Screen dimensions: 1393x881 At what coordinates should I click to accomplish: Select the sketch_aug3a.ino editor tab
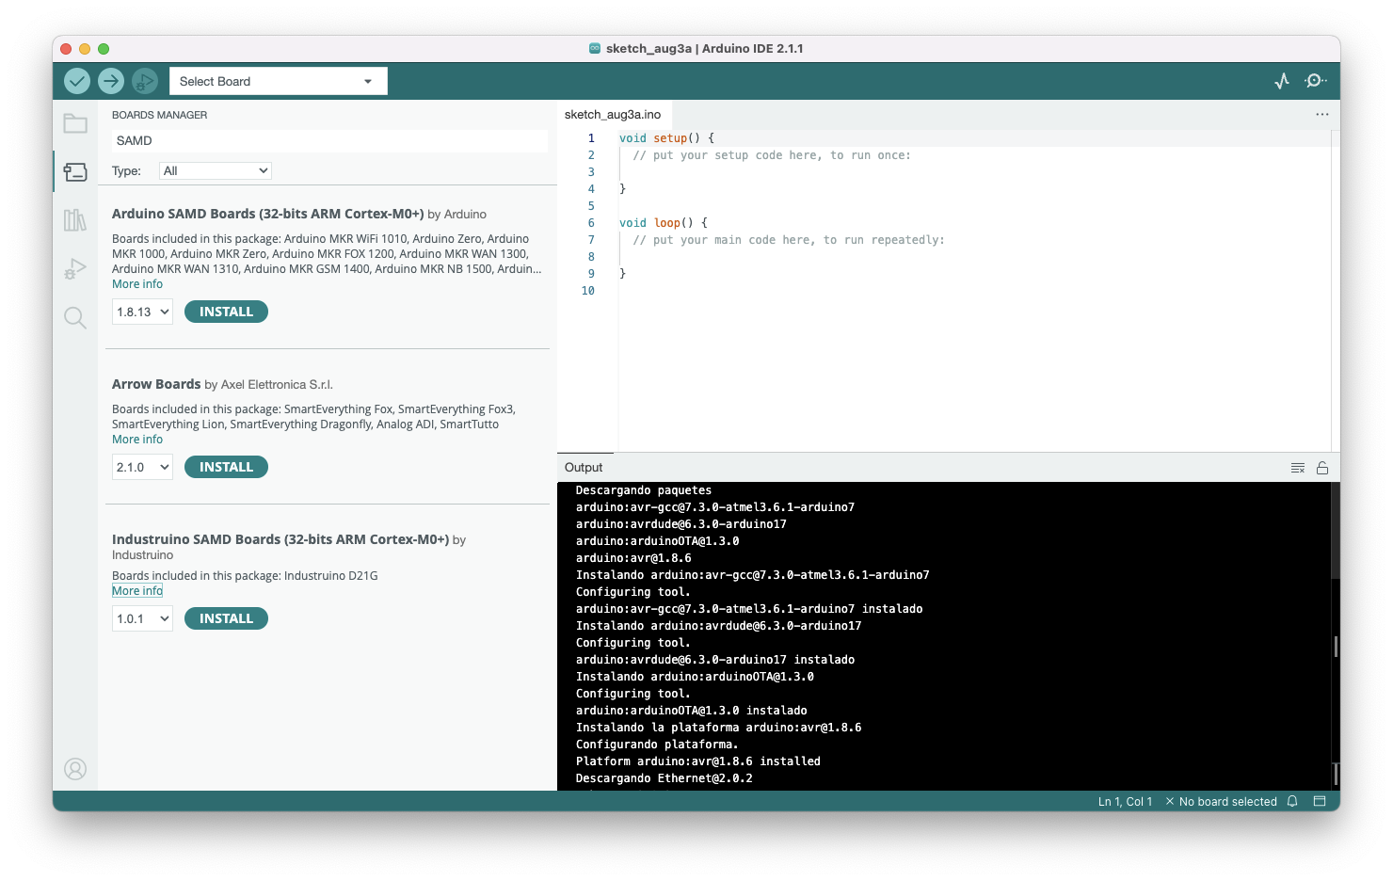click(x=613, y=115)
